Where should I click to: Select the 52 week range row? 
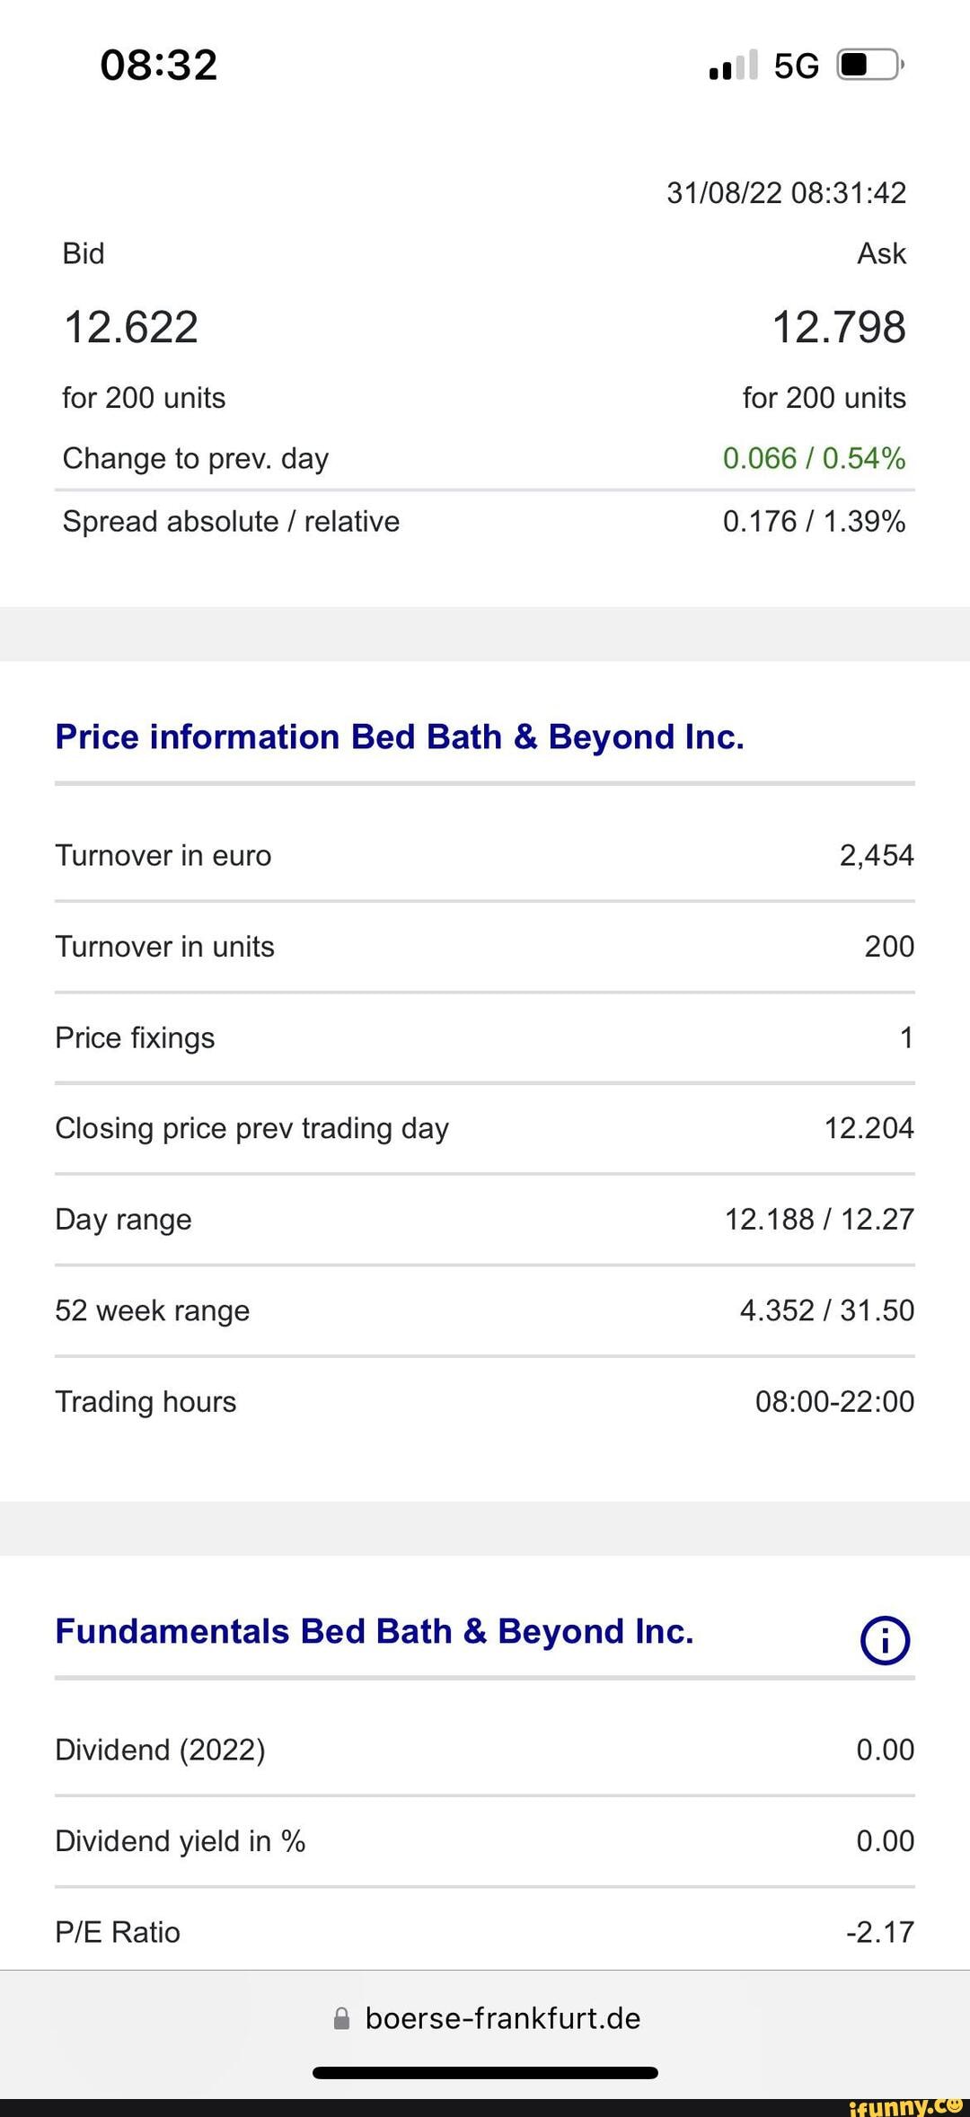(485, 1311)
